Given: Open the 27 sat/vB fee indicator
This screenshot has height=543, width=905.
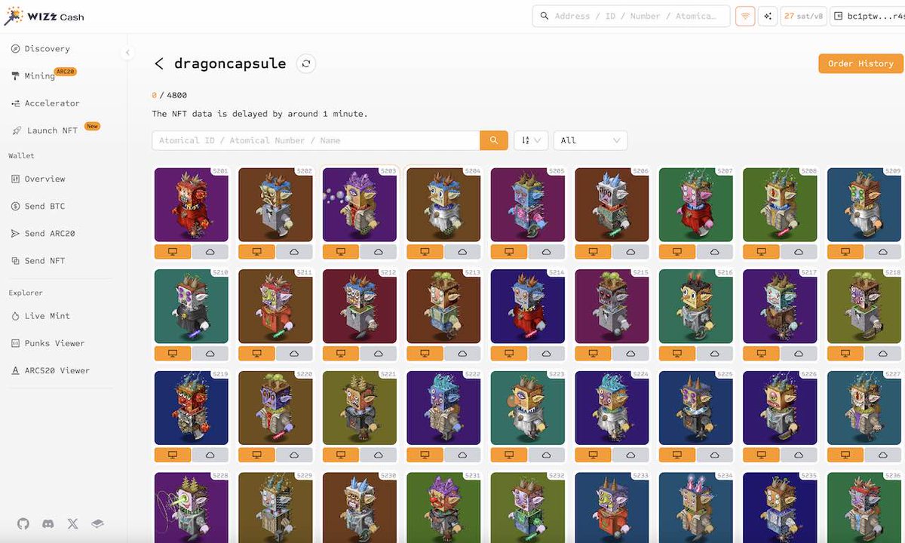Looking at the screenshot, I should click(x=802, y=16).
